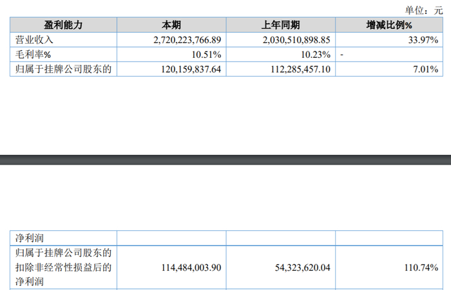Click the 盈利能力 column header
Viewport: 451px width, 290px height.
(x=63, y=25)
